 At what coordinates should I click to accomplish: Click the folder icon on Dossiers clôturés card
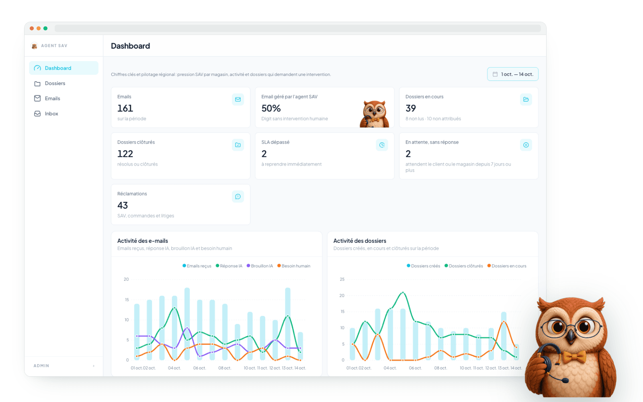(x=238, y=145)
